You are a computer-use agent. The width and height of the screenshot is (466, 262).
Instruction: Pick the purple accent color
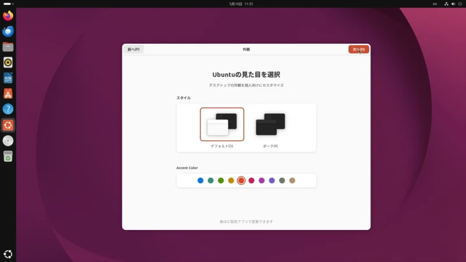(x=271, y=180)
